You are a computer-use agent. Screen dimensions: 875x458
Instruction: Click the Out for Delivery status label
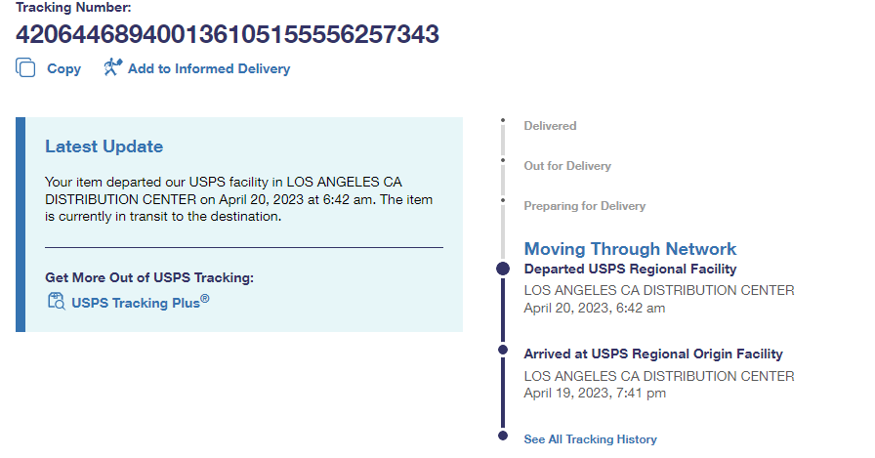coord(567,166)
